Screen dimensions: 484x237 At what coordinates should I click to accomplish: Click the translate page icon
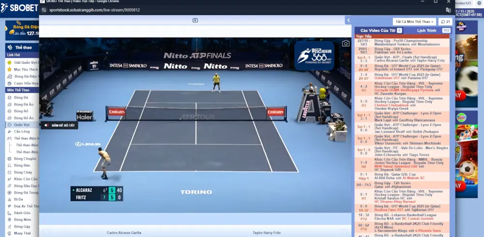pos(448,10)
